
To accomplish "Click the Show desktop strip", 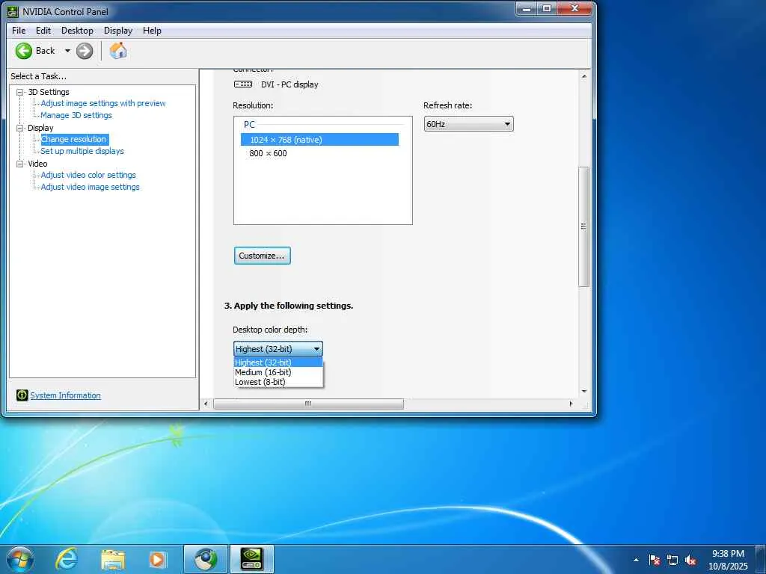I will 761,559.
